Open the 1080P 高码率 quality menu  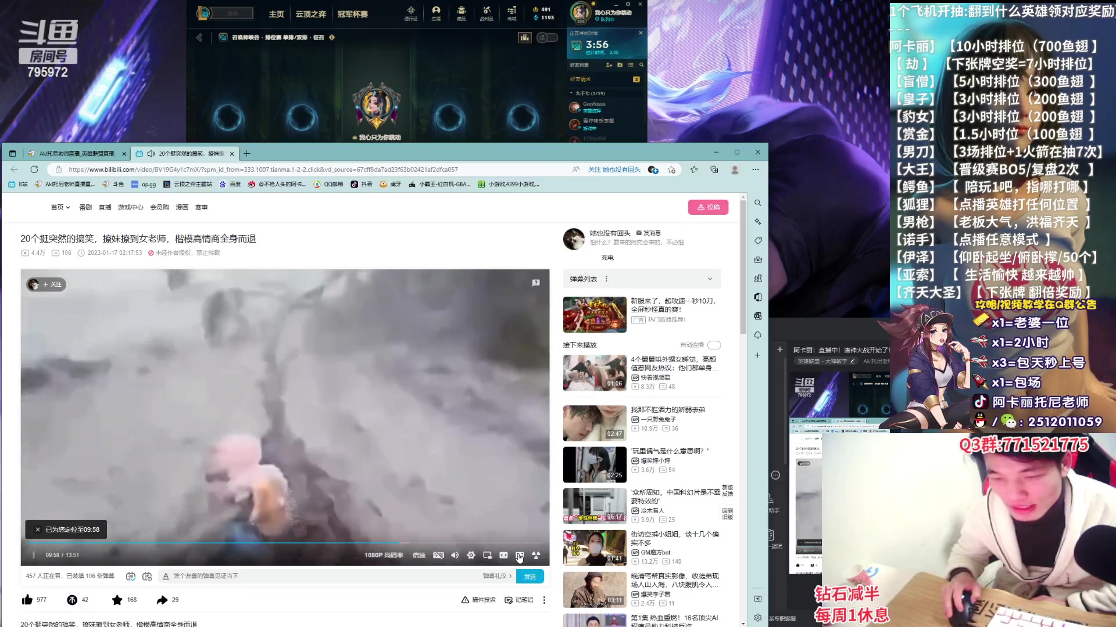pos(384,555)
